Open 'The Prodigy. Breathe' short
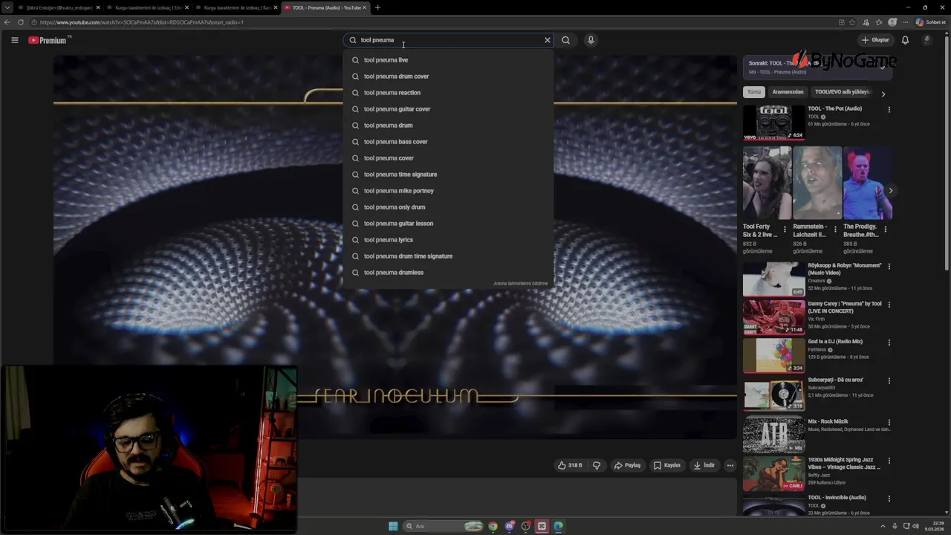The image size is (951, 535). (x=867, y=183)
